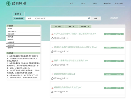Open article 爱喝甜饮料易伤肾脏.pdf
The height and width of the screenshot is (102, 131).
65,74
